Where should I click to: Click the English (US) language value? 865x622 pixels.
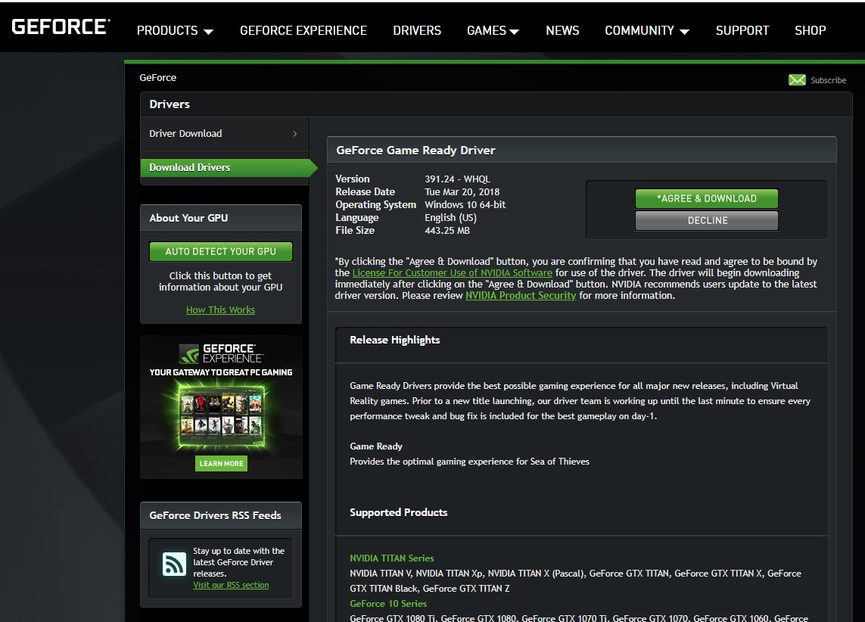[451, 218]
